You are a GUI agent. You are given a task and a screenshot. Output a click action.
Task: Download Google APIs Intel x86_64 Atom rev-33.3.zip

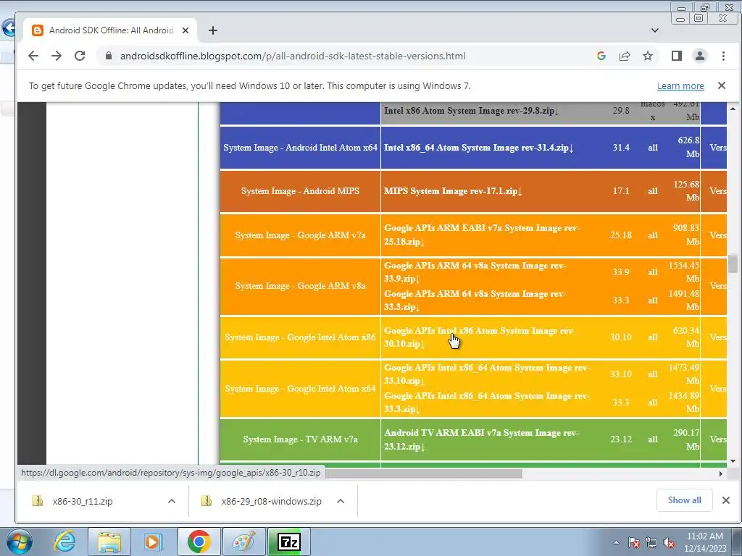click(x=487, y=403)
